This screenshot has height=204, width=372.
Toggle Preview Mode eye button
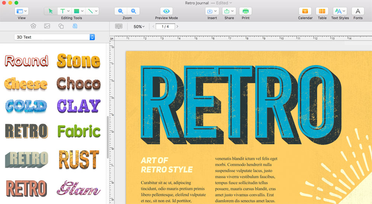coord(166,11)
